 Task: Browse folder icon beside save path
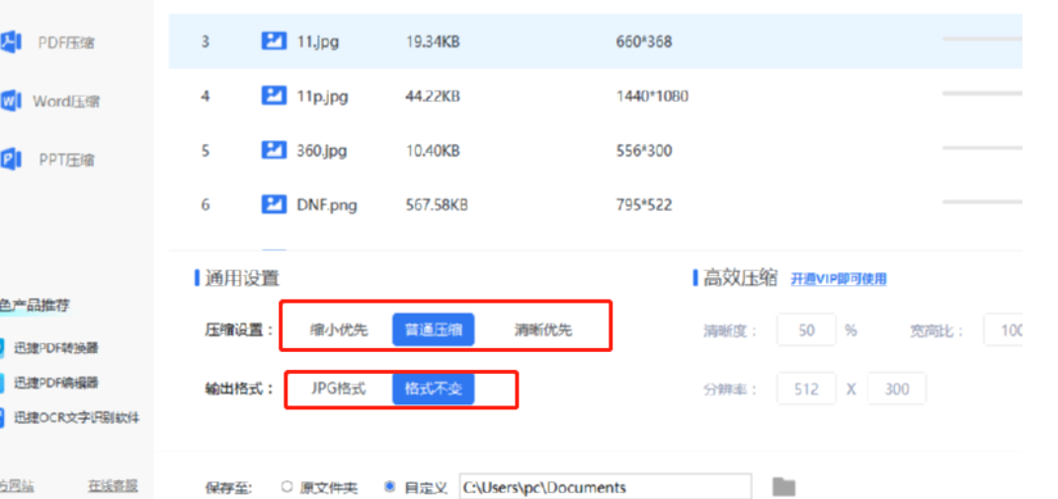(x=783, y=486)
